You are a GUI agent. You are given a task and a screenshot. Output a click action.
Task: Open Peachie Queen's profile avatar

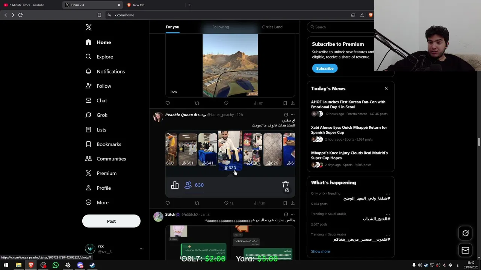pos(158,117)
